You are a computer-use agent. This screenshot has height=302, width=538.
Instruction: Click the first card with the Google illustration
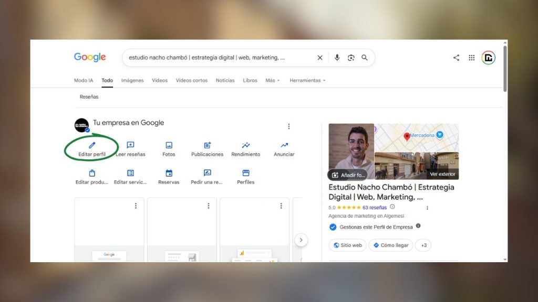coord(109,230)
